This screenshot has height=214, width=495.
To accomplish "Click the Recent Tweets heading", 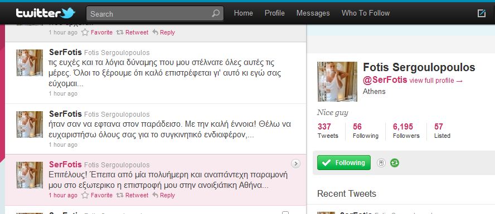I will coord(347,193).
